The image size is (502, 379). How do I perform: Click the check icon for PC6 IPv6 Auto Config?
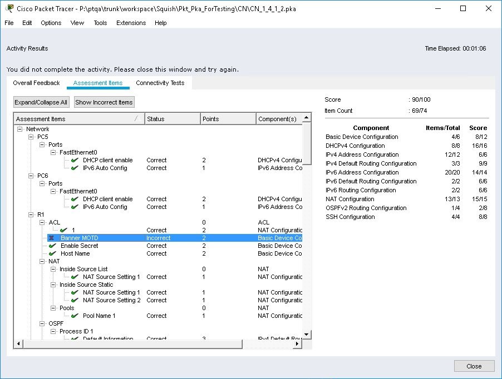[75, 207]
